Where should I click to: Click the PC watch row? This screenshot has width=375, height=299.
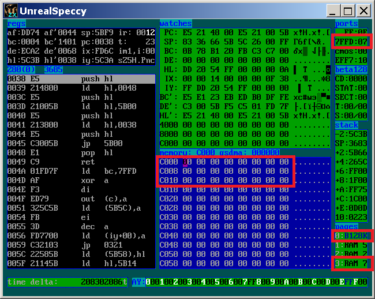tap(245, 32)
